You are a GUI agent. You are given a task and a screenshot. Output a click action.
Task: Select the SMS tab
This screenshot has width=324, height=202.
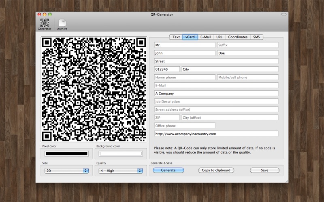pyautogui.click(x=256, y=37)
